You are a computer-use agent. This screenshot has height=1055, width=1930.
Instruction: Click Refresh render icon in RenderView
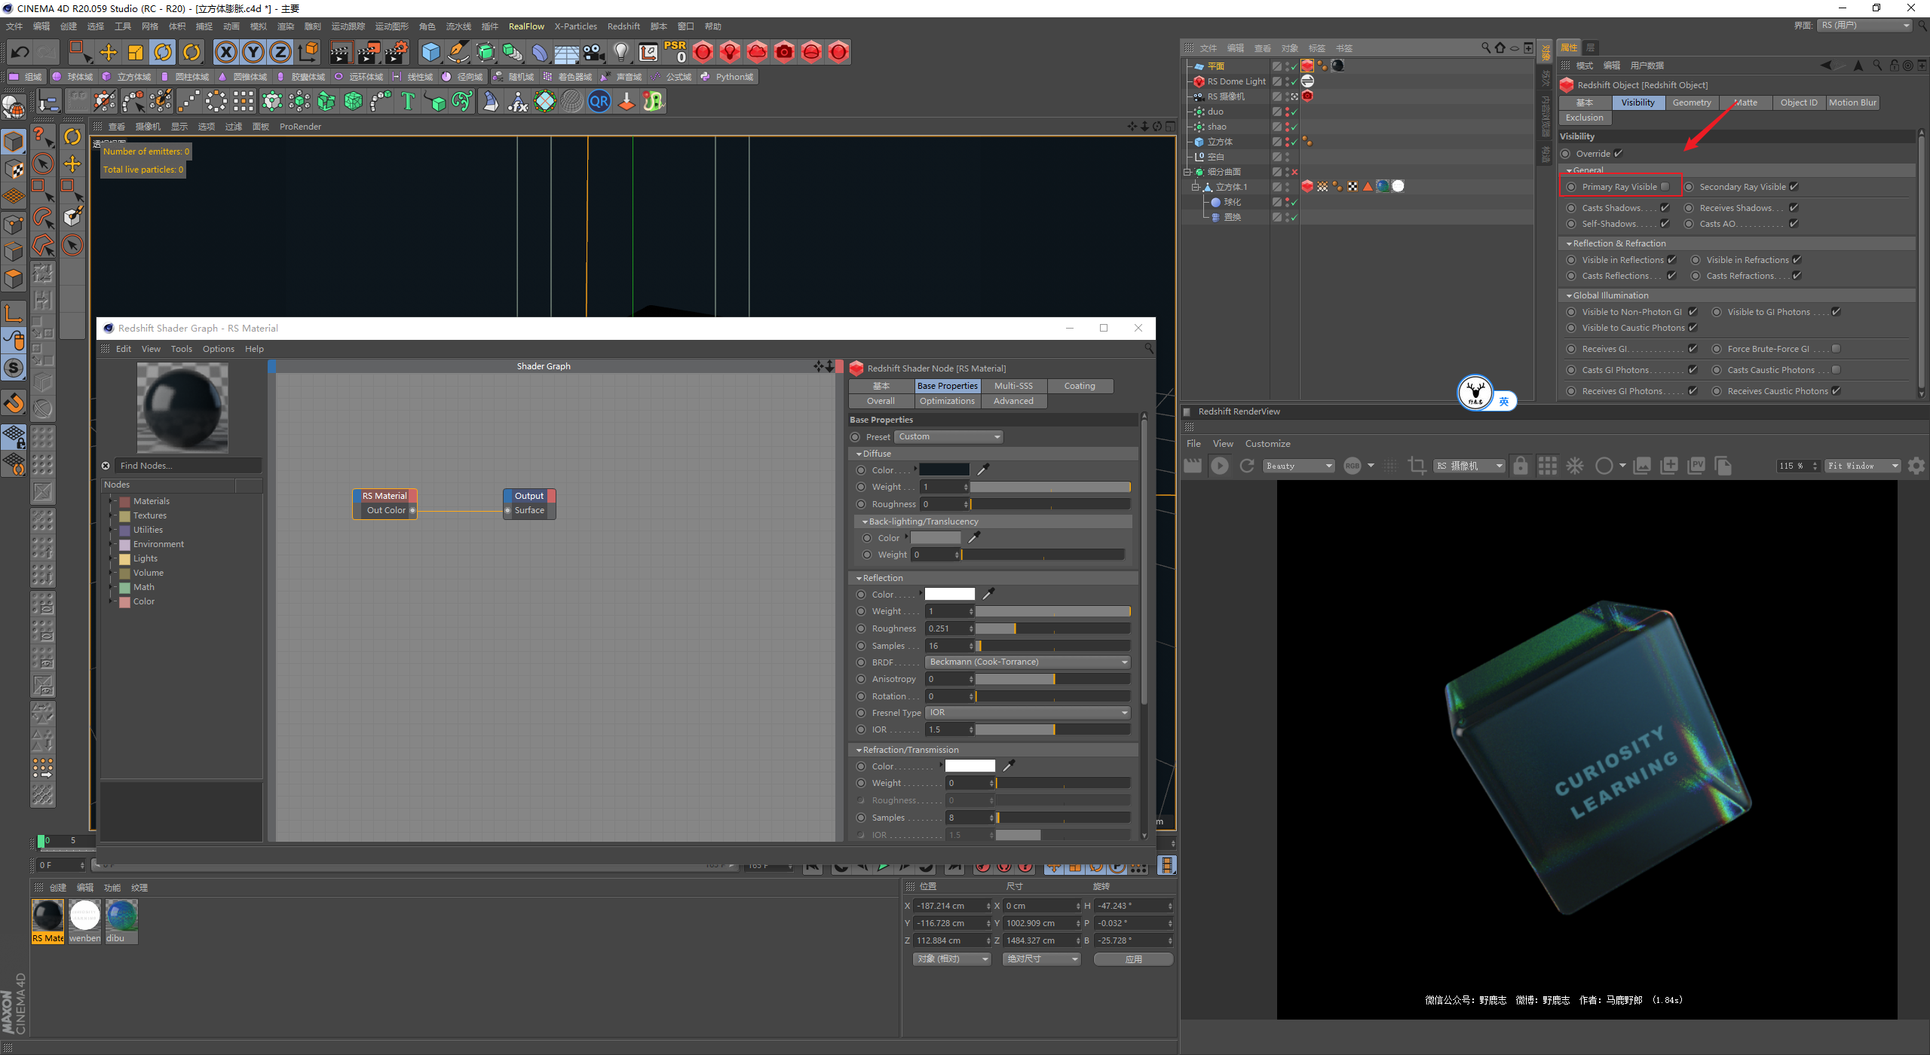(1247, 466)
